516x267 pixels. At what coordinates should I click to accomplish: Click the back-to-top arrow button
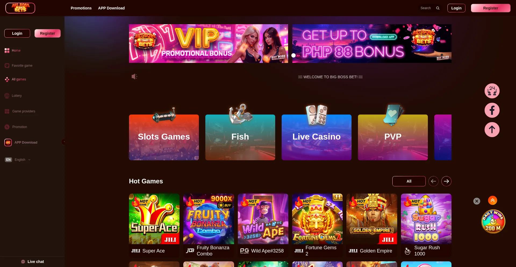492,130
